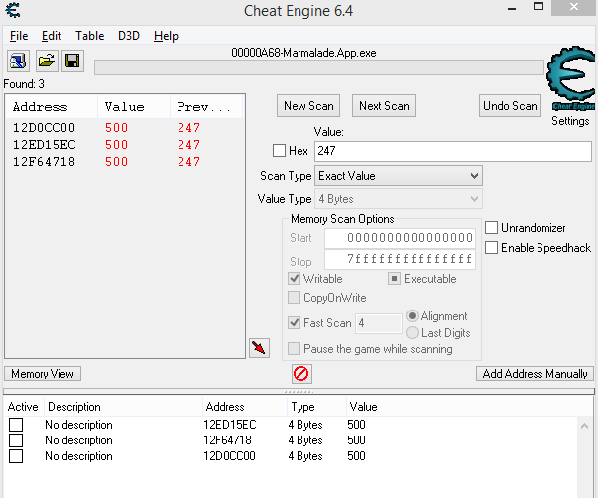Open the Help menu
This screenshot has width=598, height=498.
tap(166, 36)
